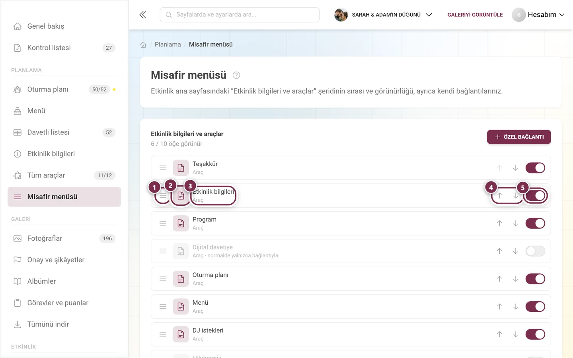
Task: Go to Kontrol listesi in sidebar
Action: [64, 48]
